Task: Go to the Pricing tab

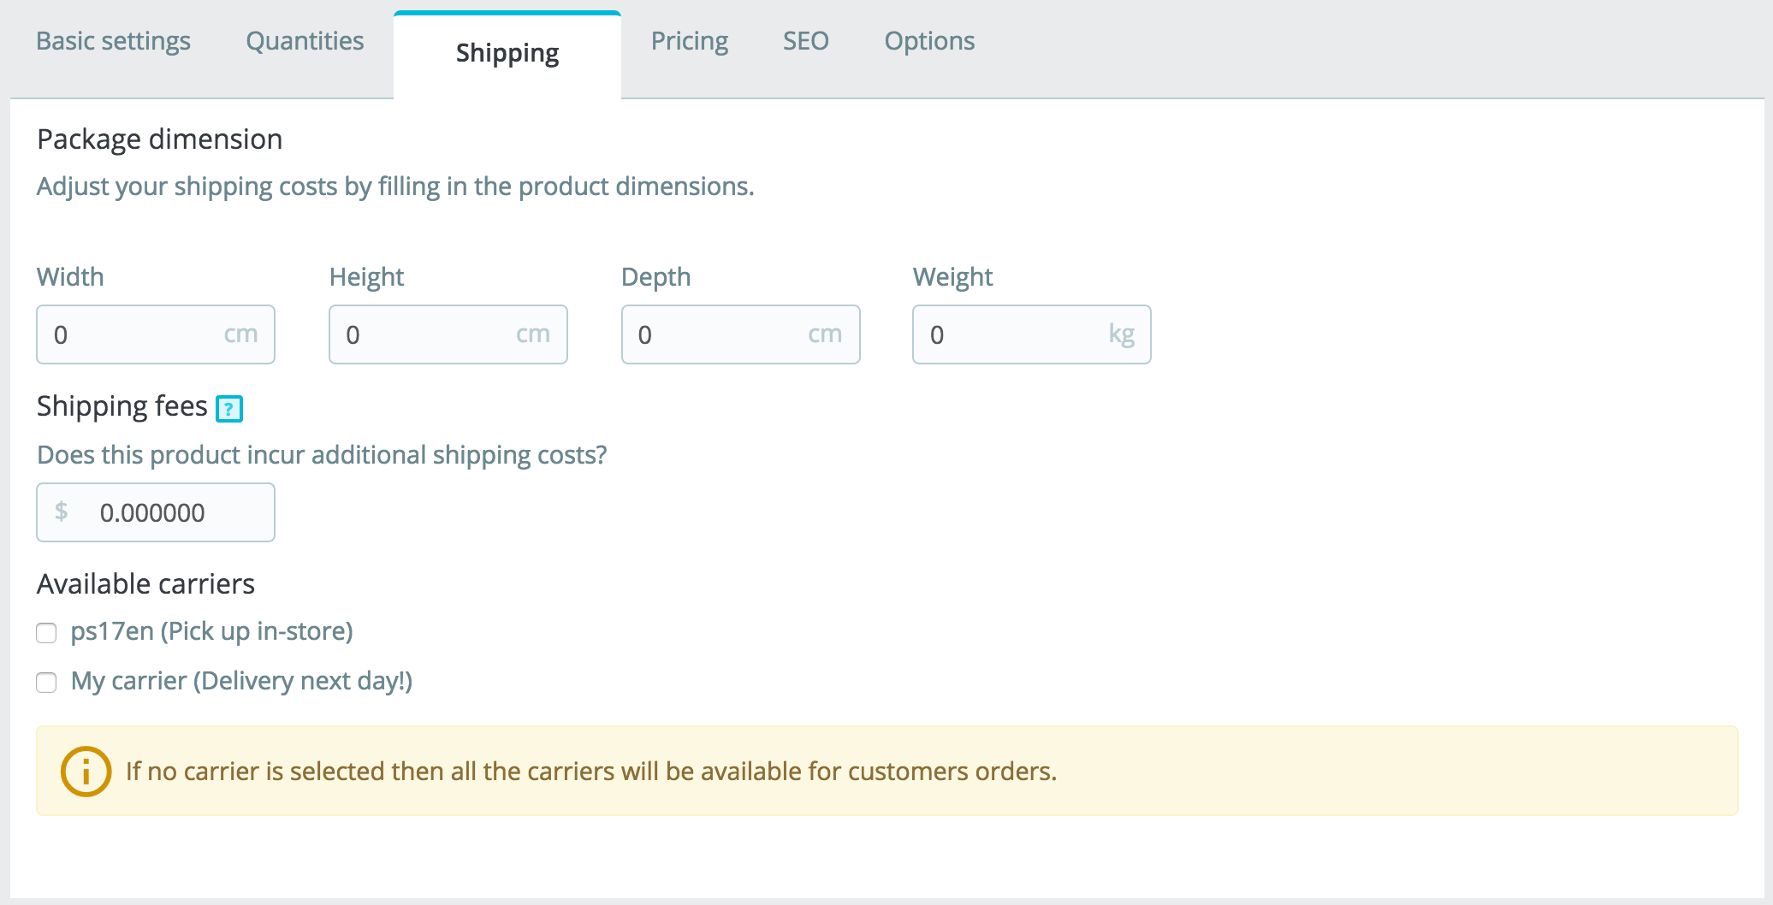Action: coord(690,41)
